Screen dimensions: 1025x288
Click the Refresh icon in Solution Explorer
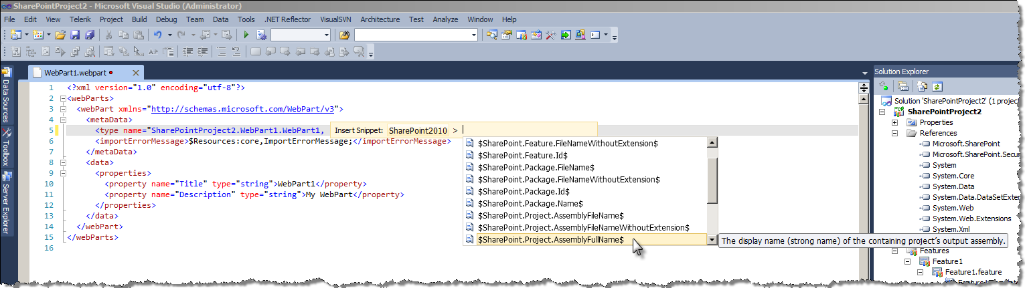coord(937,86)
